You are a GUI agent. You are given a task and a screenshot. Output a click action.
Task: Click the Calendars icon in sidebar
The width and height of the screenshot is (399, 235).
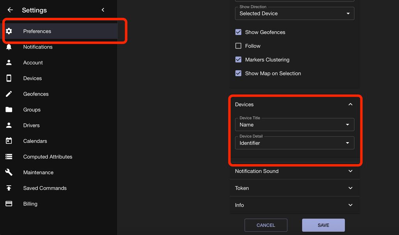click(9, 141)
